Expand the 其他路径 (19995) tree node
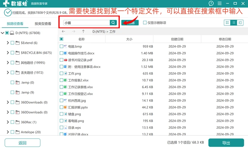This screenshot has height=150, width=248. point(7,63)
